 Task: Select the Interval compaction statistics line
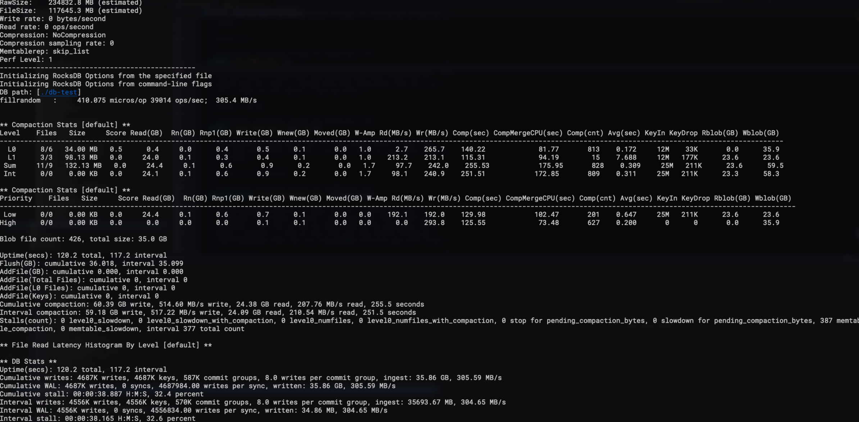pos(209,312)
